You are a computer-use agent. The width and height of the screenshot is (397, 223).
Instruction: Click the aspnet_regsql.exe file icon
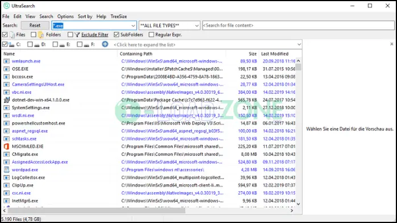click(7, 131)
